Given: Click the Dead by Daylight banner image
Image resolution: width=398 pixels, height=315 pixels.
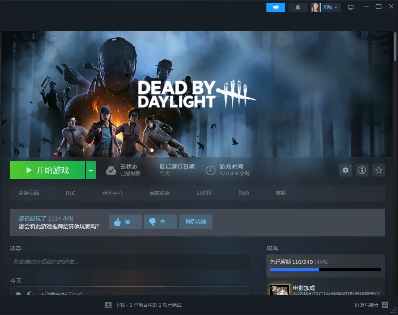Looking at the screenshot, I should point(197,94).
